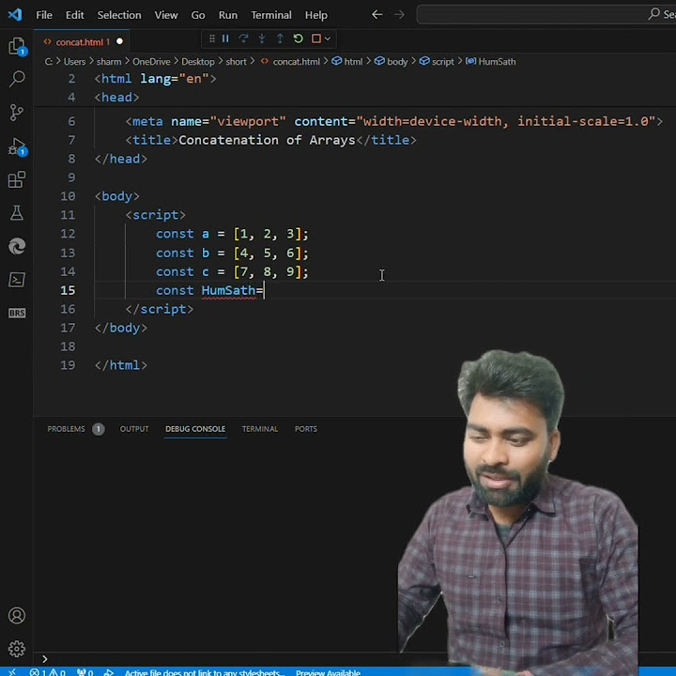
Task: Click Step Out in debug toolbar
Action: pyautogui.click(x=280, y=38)
